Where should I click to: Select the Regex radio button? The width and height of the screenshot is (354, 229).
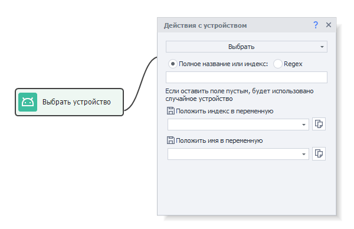point(278,64)
